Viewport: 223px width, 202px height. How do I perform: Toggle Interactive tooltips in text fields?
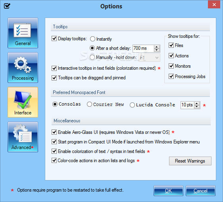54,68
